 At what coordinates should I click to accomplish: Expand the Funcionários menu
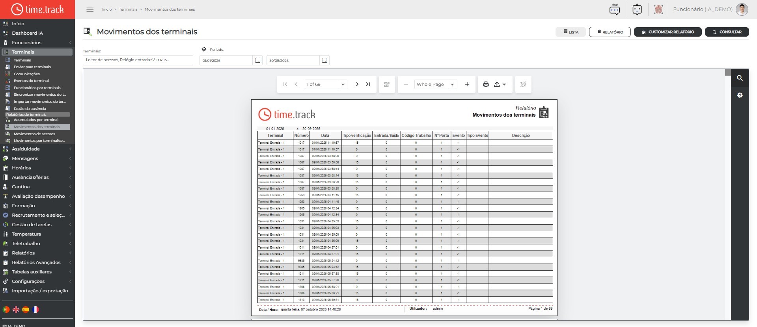pos(37,43)
